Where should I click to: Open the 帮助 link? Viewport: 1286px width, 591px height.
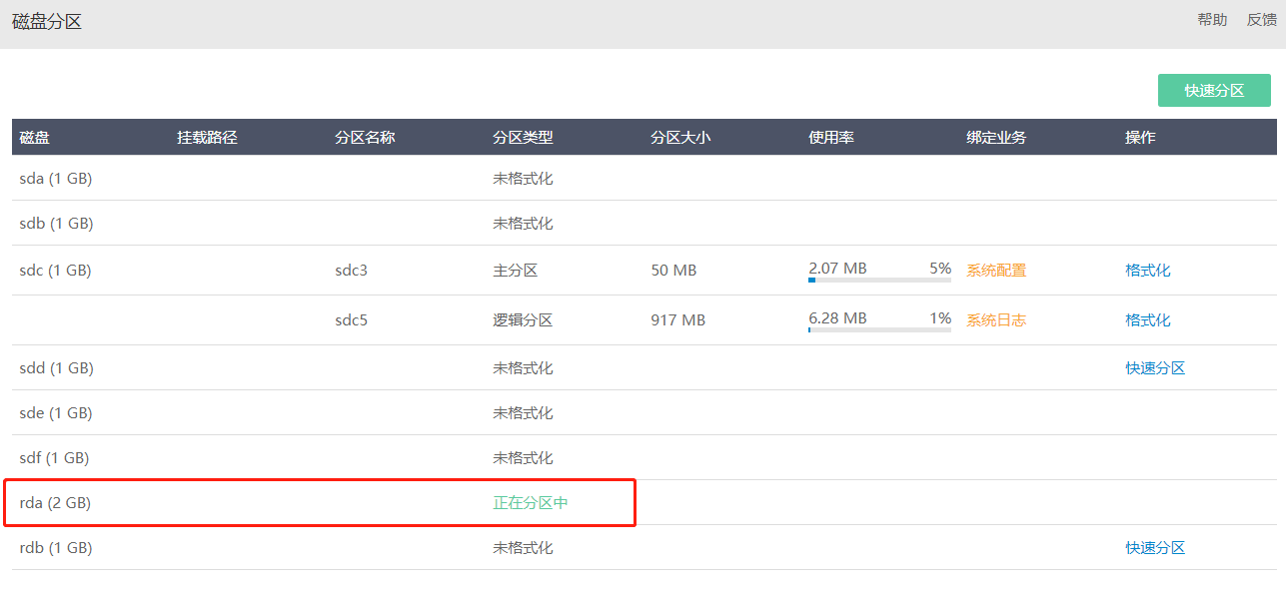point(1212,19)
